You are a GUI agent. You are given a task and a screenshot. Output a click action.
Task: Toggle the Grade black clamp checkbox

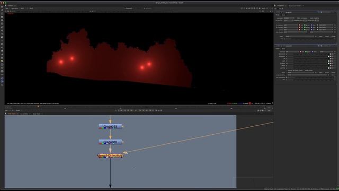[x=294, y=71]
